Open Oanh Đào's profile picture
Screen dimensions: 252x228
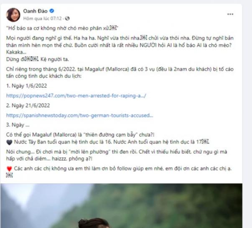tap(13, 15)
